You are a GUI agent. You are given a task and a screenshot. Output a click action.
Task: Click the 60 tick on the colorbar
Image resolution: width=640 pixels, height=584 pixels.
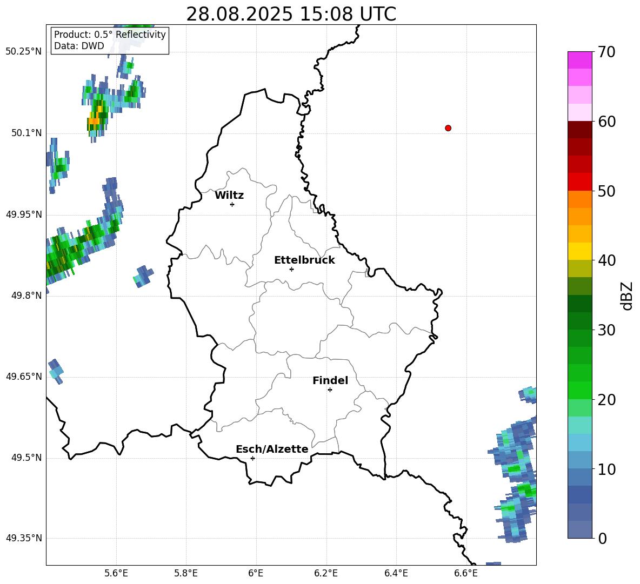606,122
